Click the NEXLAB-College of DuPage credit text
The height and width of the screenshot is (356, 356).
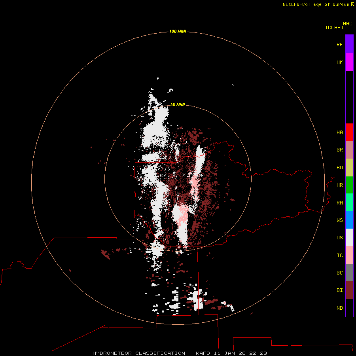[316, 4]
